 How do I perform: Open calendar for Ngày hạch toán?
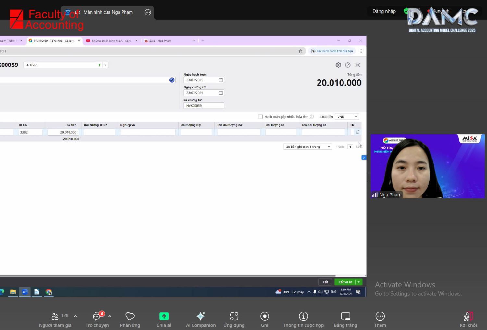(x=221, y=80)
